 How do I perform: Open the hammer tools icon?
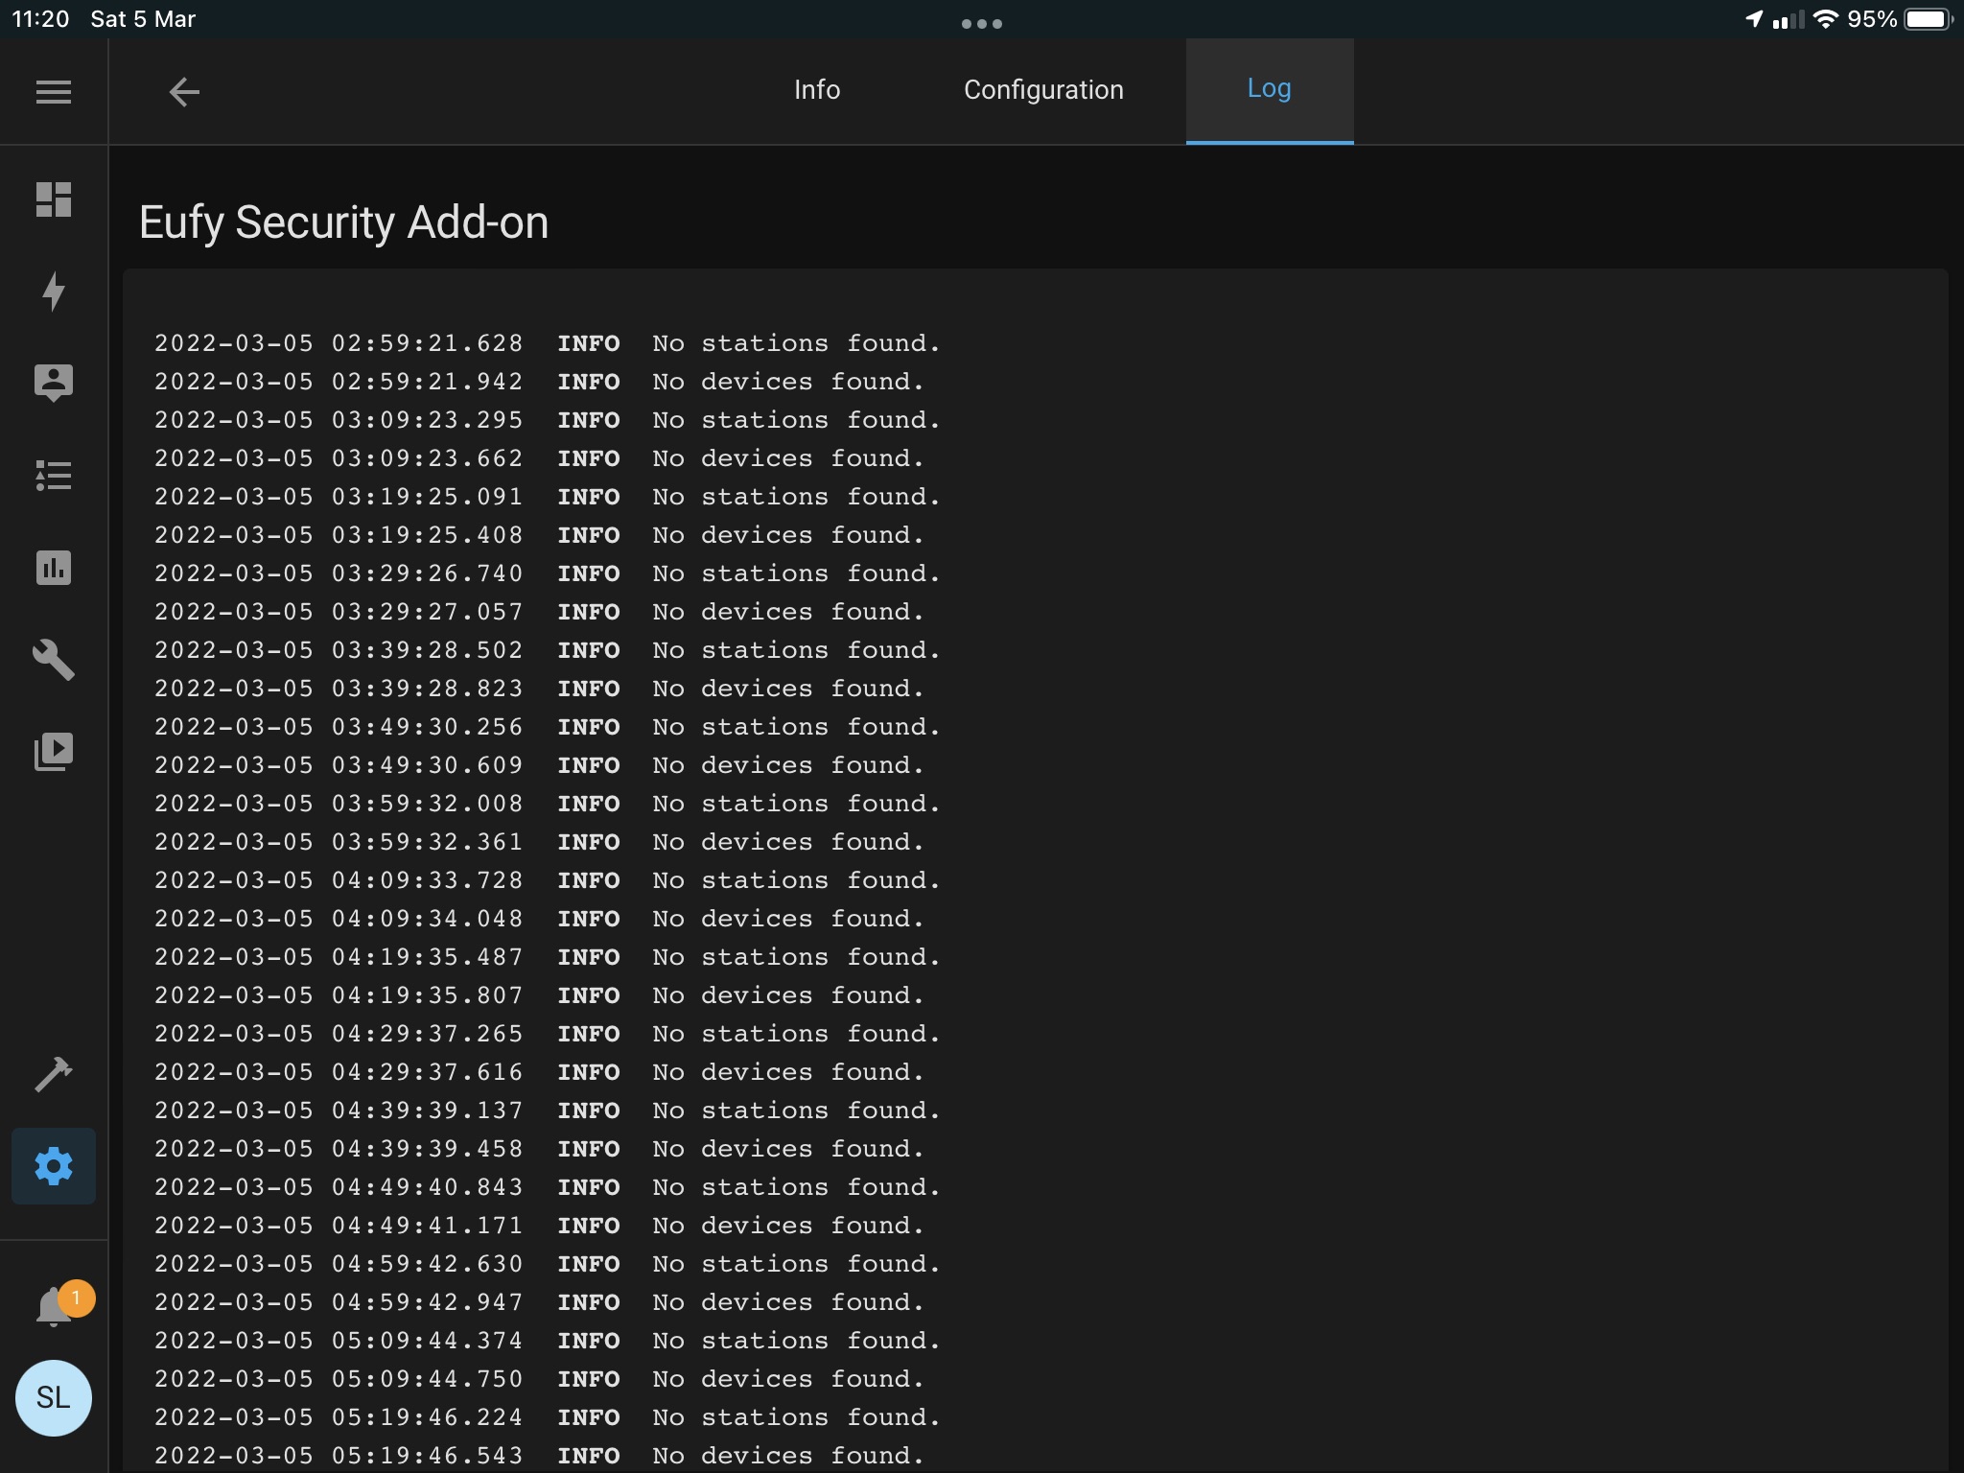pos(54,1075)
